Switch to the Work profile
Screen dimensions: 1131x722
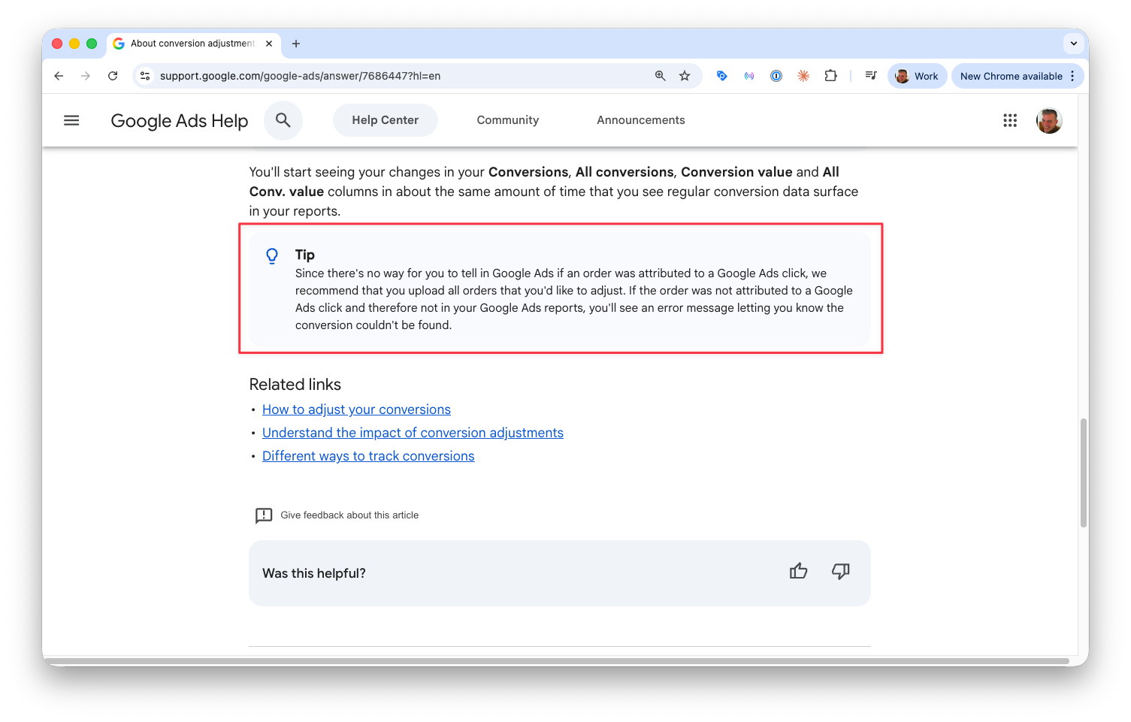coord(916,75)
